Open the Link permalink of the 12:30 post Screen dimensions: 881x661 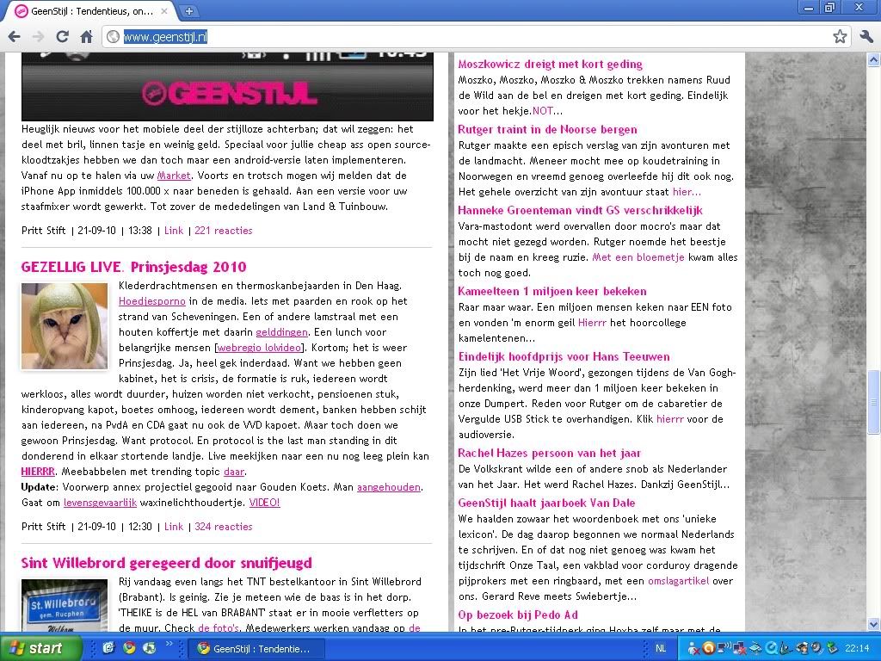(174, 527)
